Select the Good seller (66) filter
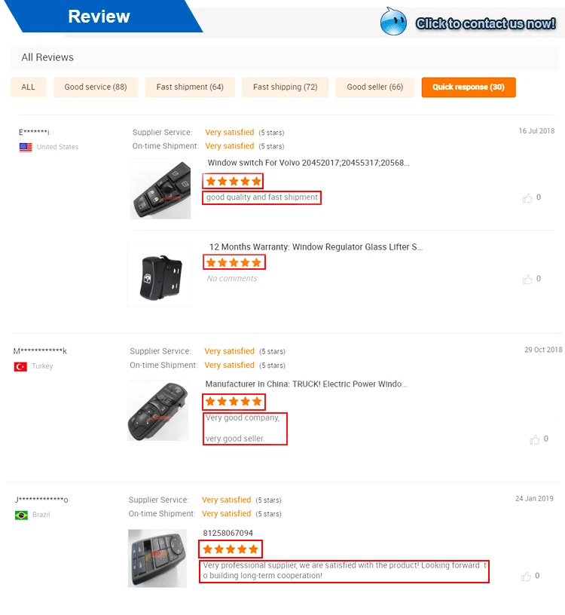Image resolution: width=565 pixels, height=615 pixels. [x=374, y=87]
